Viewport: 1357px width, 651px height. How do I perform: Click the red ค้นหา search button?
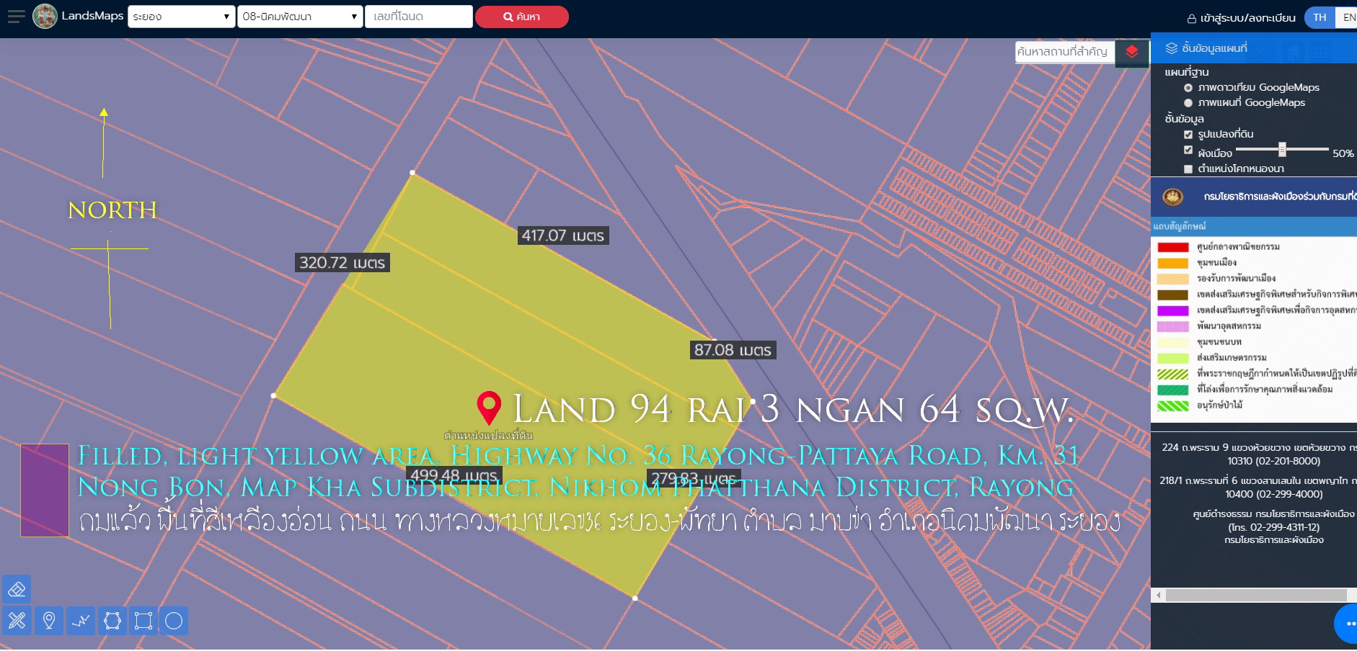(521, 17)
